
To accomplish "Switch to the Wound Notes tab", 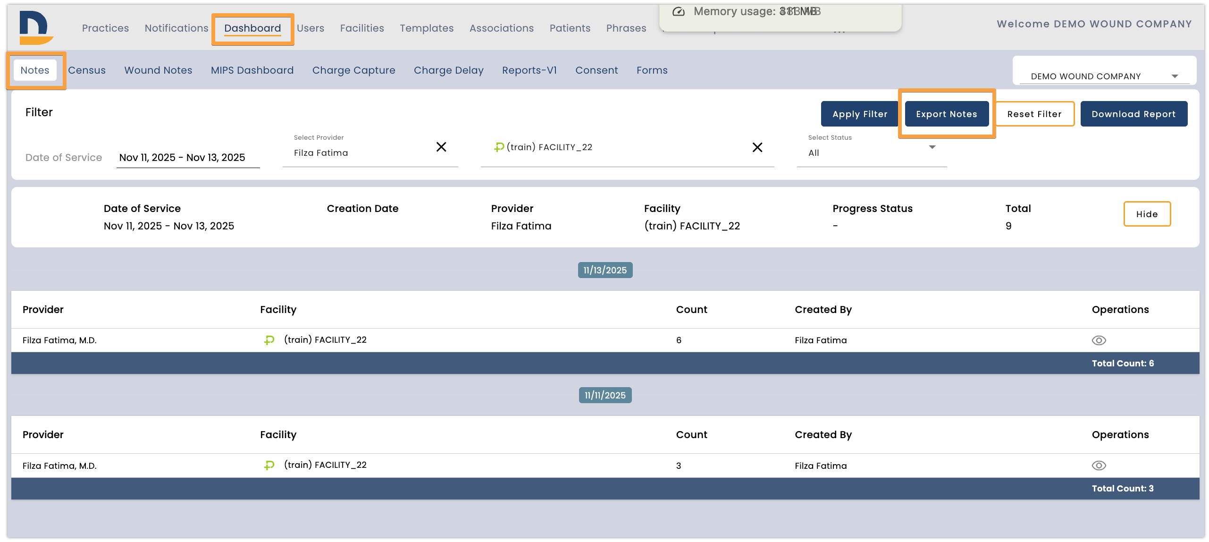I will tap(158, 70).
